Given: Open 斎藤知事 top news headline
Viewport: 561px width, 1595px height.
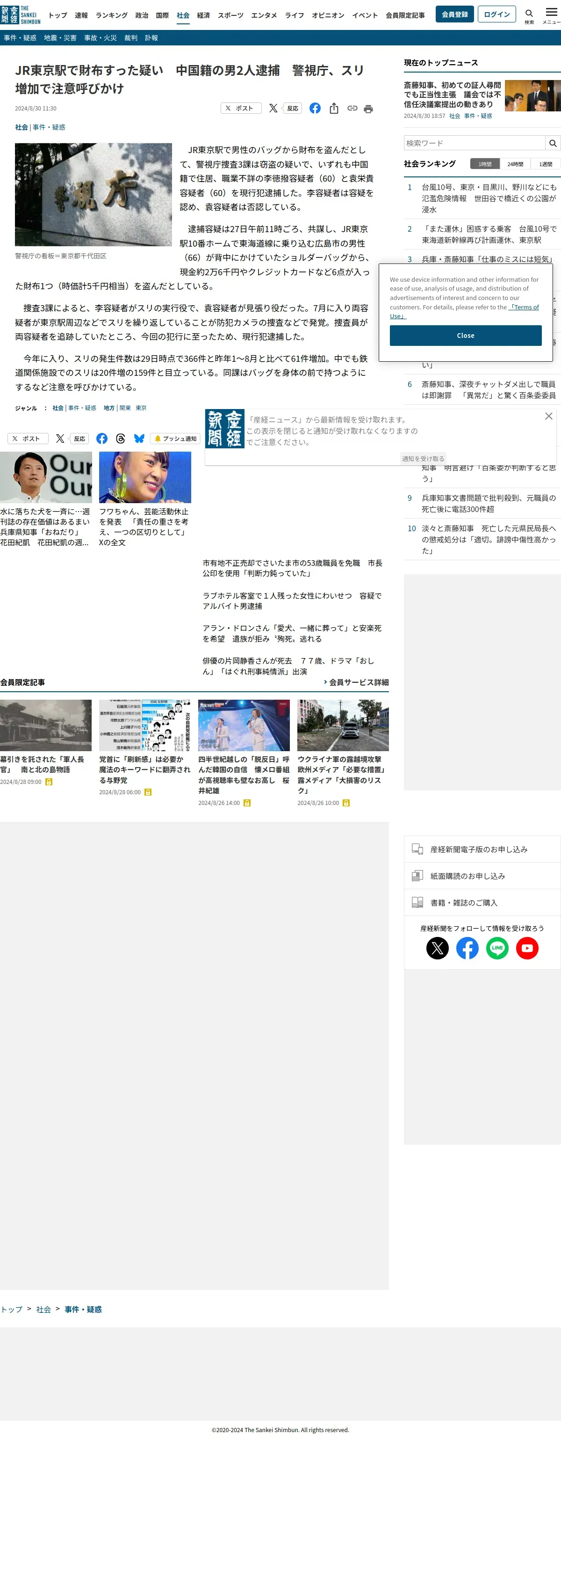Looking at the screenshot, I should click(453, 95).
